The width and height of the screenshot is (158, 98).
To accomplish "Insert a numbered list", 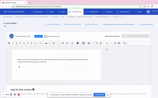I will (x=41, y=43).
